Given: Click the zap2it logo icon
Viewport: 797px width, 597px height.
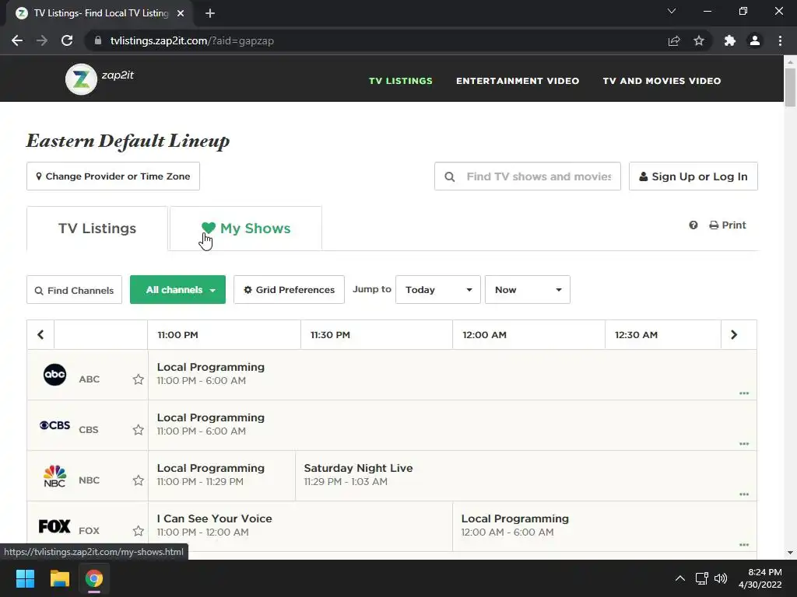Looking at the screenshot, I should [81, 79].
